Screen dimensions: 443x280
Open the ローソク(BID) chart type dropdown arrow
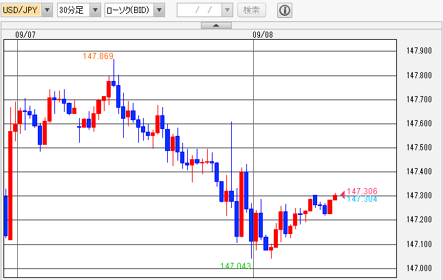[x=160, y=10]
